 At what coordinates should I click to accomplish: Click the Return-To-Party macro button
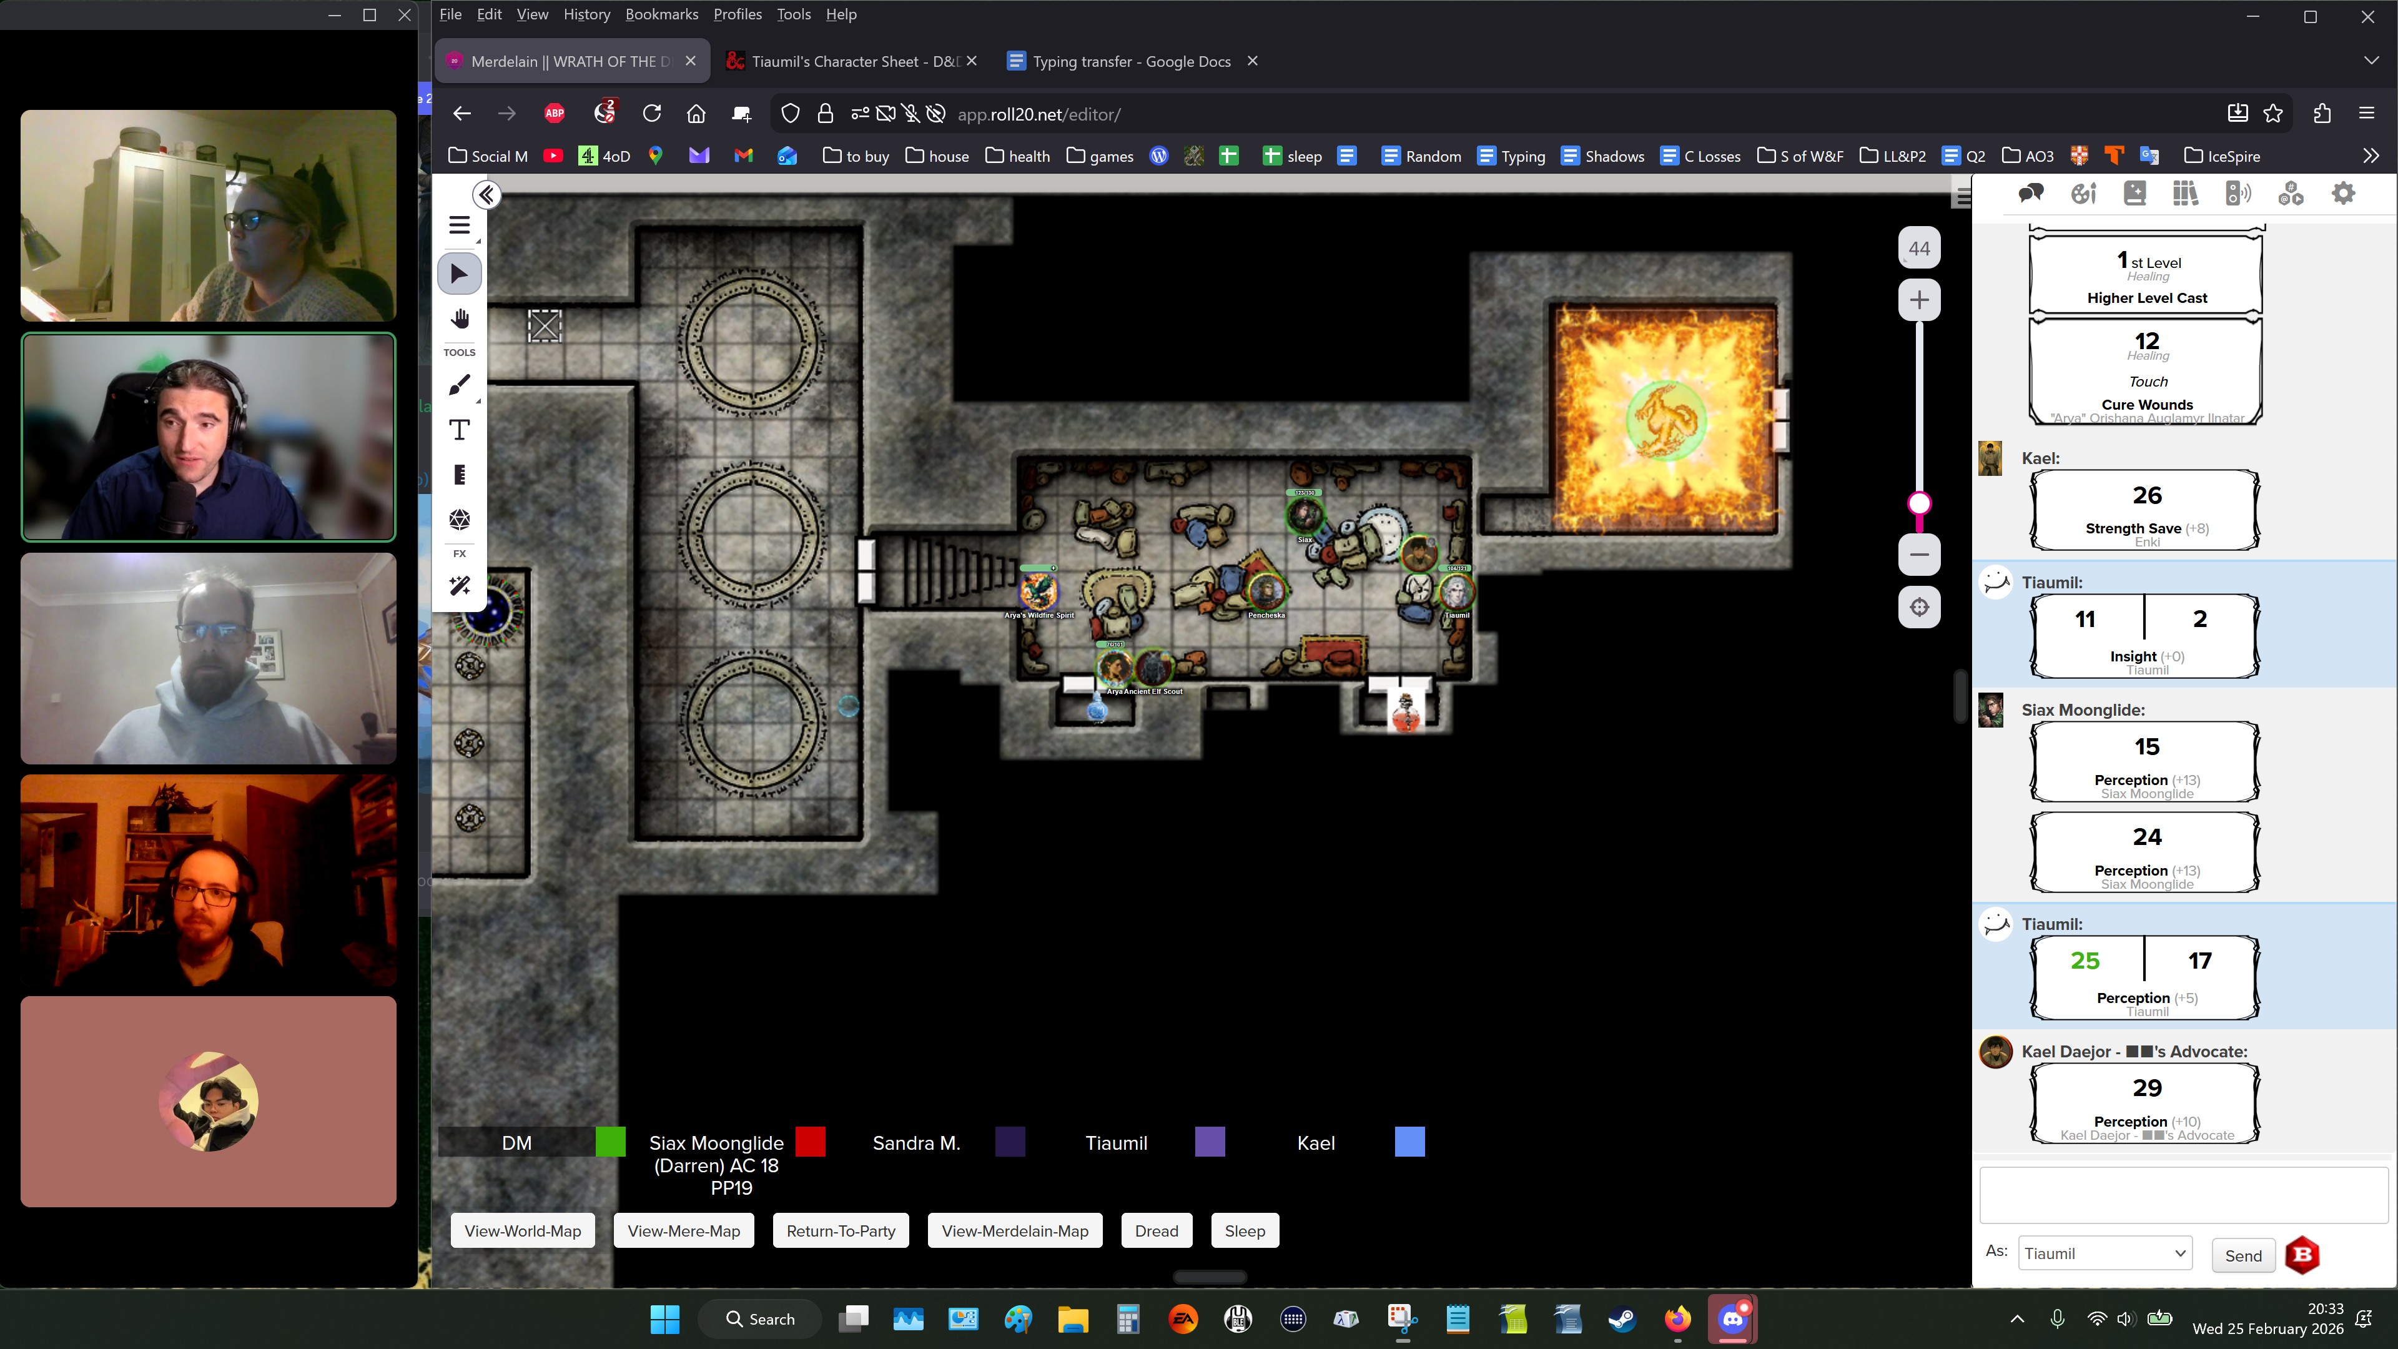840,1231
